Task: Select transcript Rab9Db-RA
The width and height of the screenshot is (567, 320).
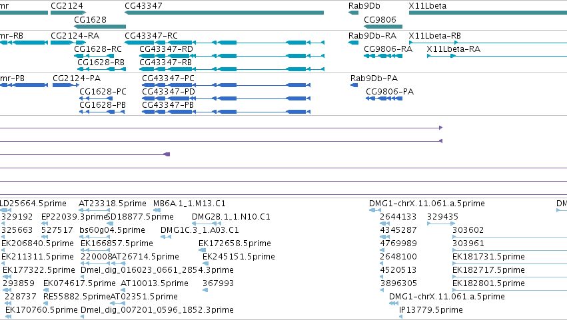Action: point(372,36)
